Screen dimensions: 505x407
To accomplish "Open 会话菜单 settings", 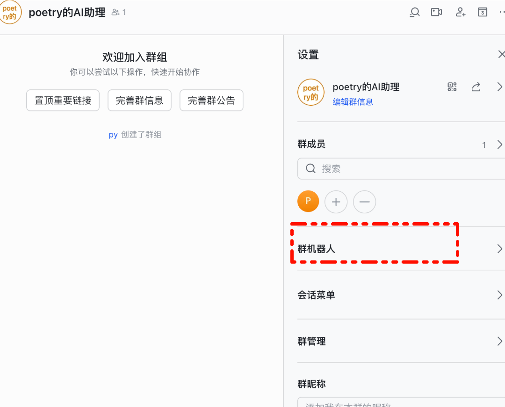I will tap(401, 295).
